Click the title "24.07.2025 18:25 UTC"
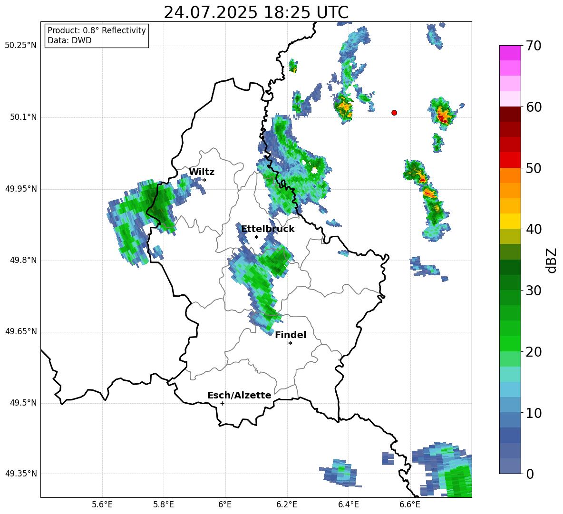 pyautogui.click(x=256, y=12)
